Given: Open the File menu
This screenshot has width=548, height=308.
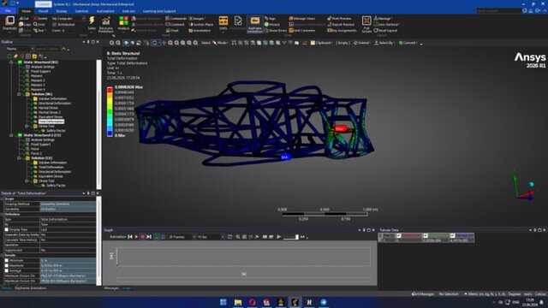Looking at the screenshot, I should click(8, 11).
